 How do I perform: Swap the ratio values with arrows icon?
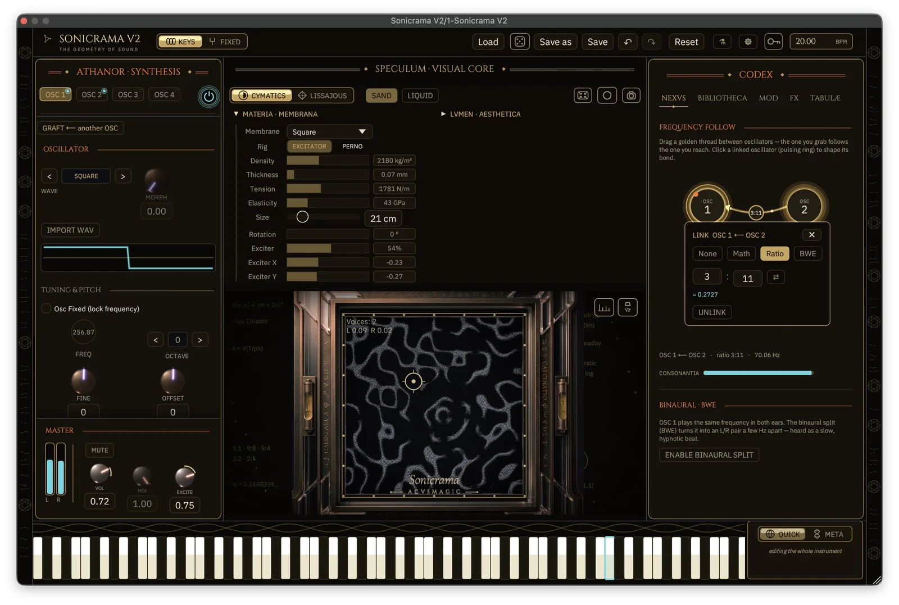pos(776,277)
